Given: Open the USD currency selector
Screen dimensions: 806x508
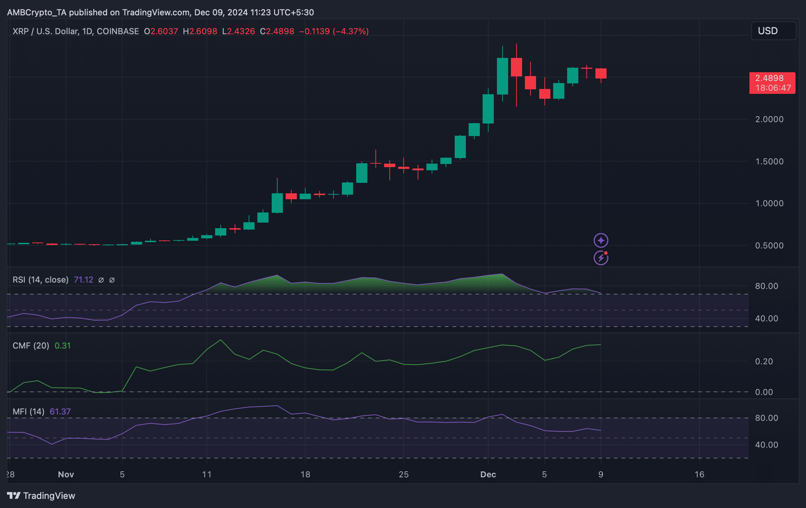Looking at the screenshot, I should tap(774, 31).
